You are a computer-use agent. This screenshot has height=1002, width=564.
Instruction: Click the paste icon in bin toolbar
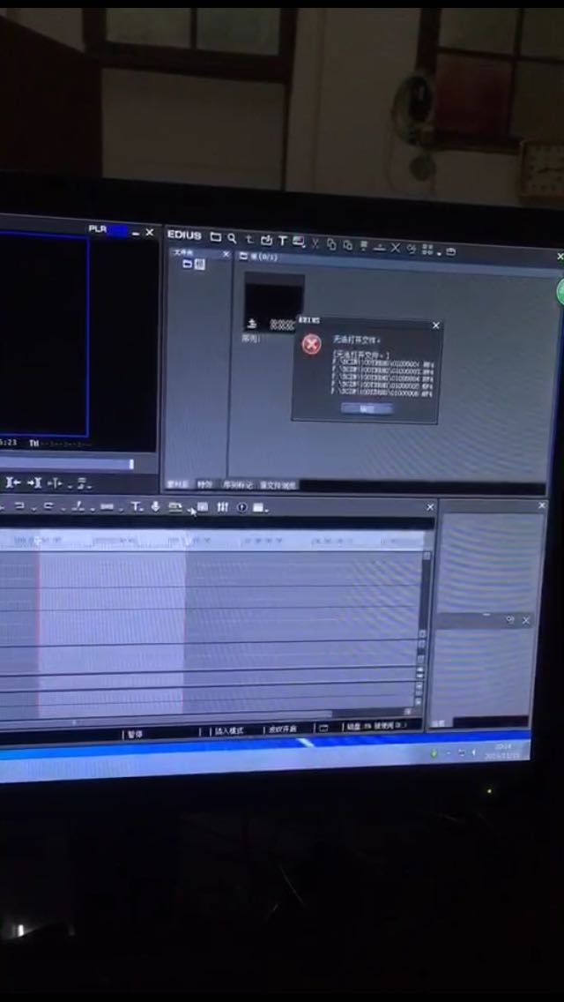347,244
